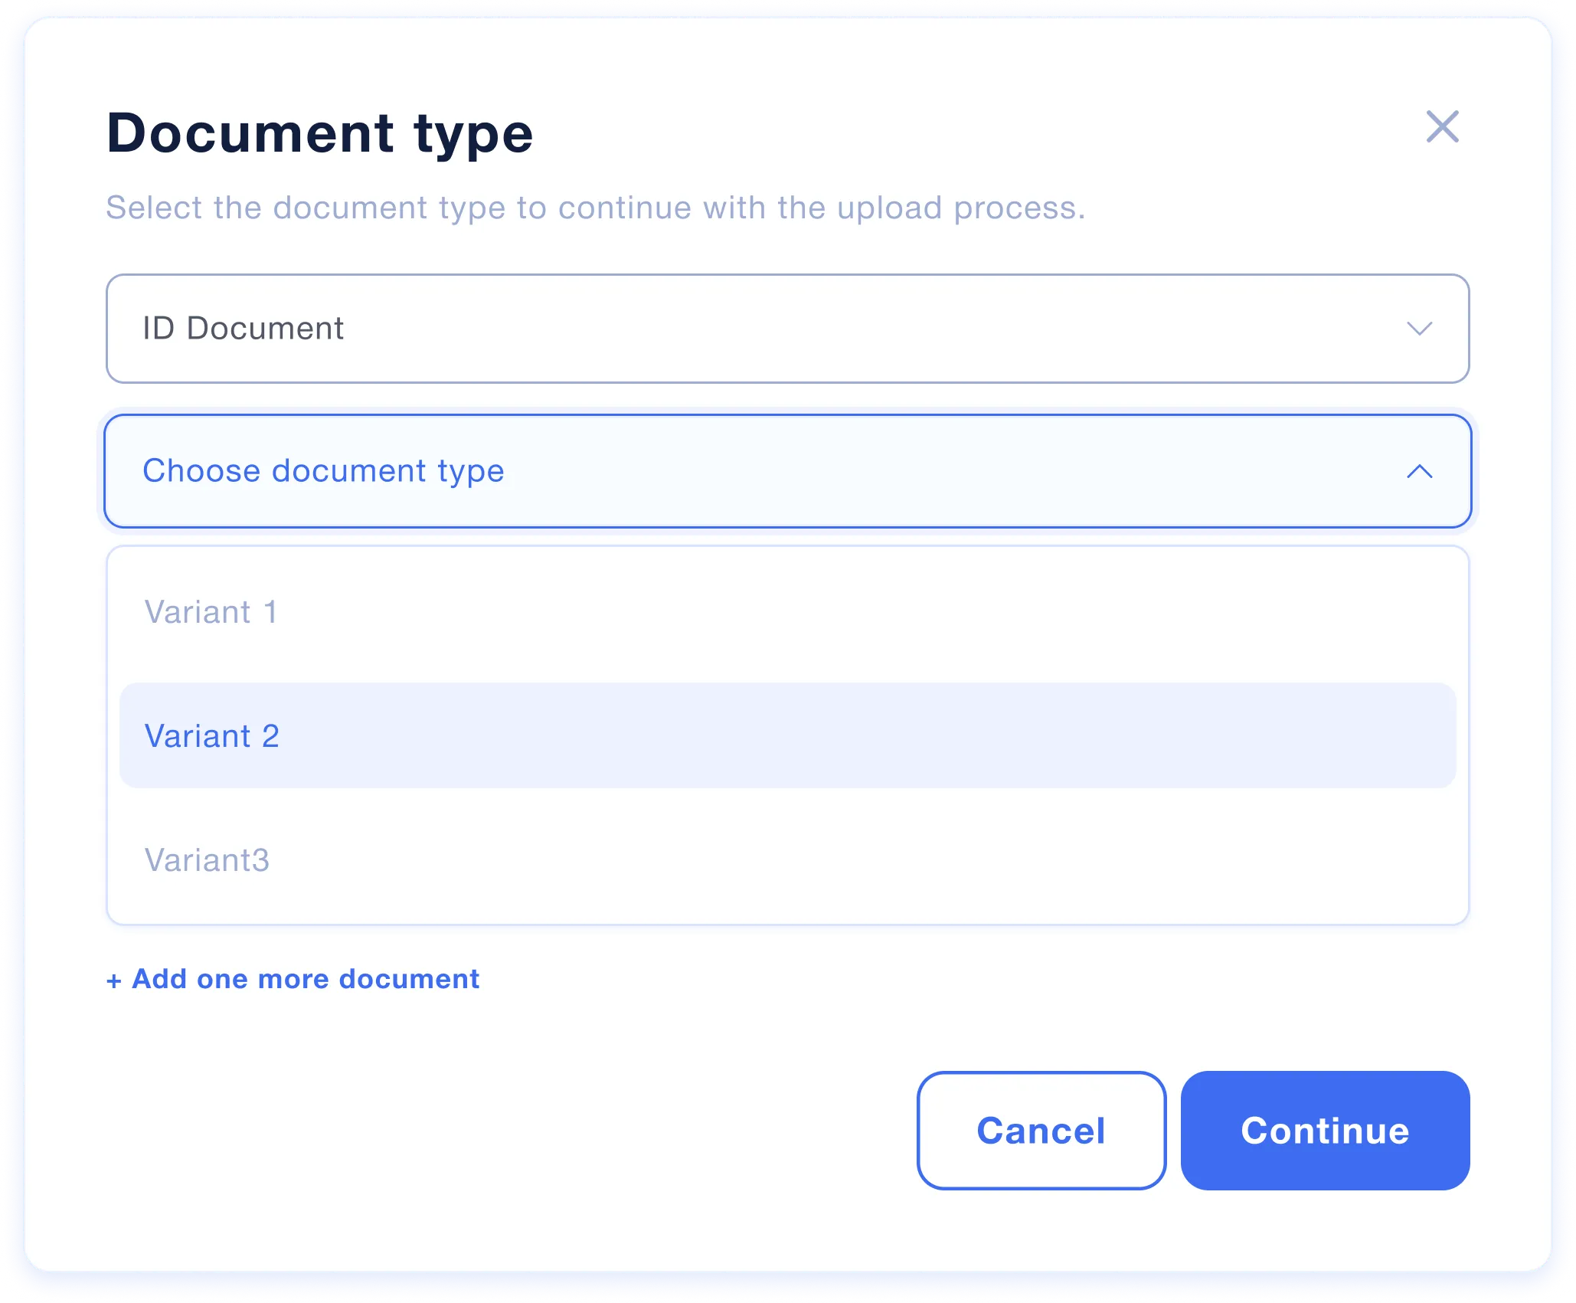This screenshot has height=1303, width=1576.
Task: Open the ID Document dropdown
Action: [x=787, y=329]
